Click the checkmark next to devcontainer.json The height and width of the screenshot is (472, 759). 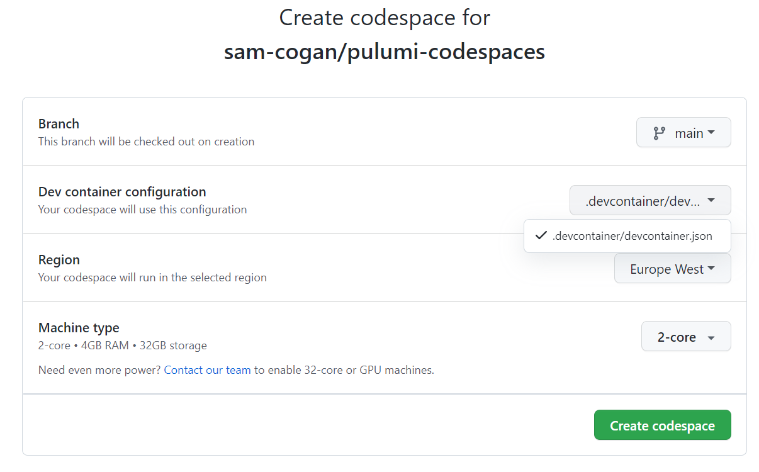[x=540, y=236]
